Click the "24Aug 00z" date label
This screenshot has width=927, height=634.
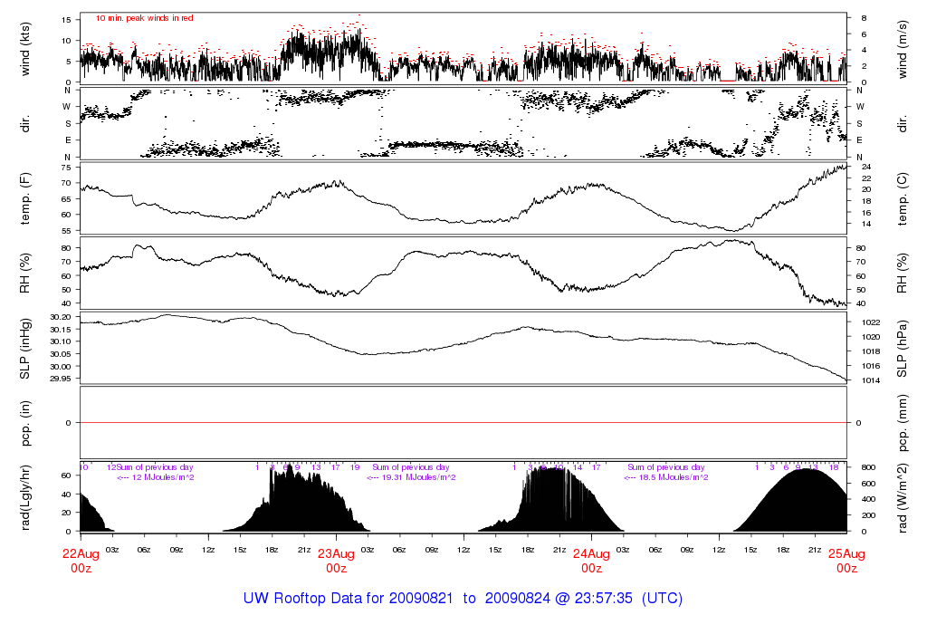591,561
